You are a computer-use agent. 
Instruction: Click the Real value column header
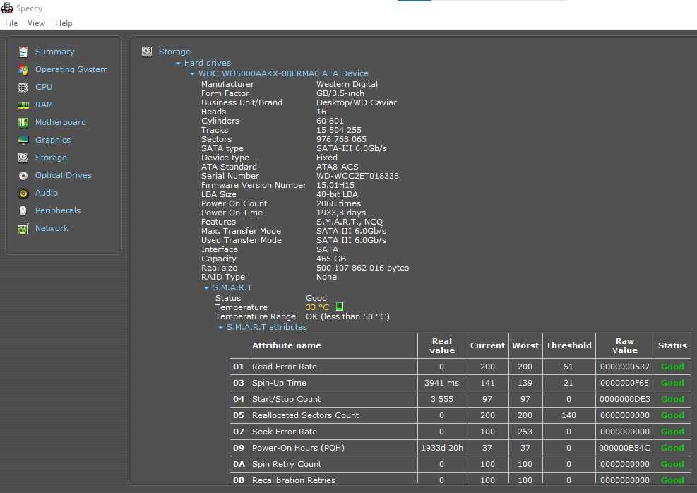[x=442, y=345]
